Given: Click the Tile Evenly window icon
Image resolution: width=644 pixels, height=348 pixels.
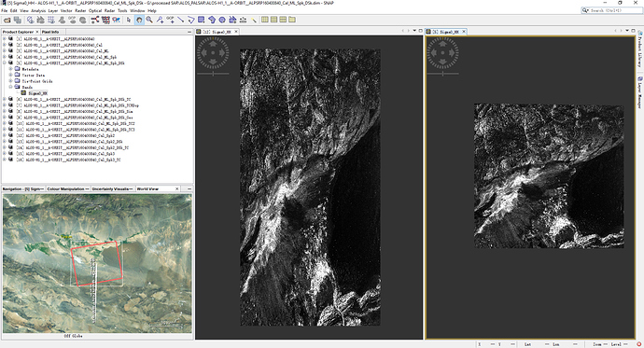Looking at the screenshot, I should 283,20.
